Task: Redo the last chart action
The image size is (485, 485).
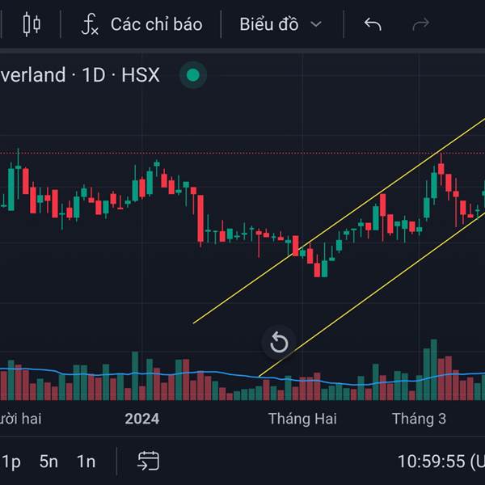Action: tap(420, 24)
